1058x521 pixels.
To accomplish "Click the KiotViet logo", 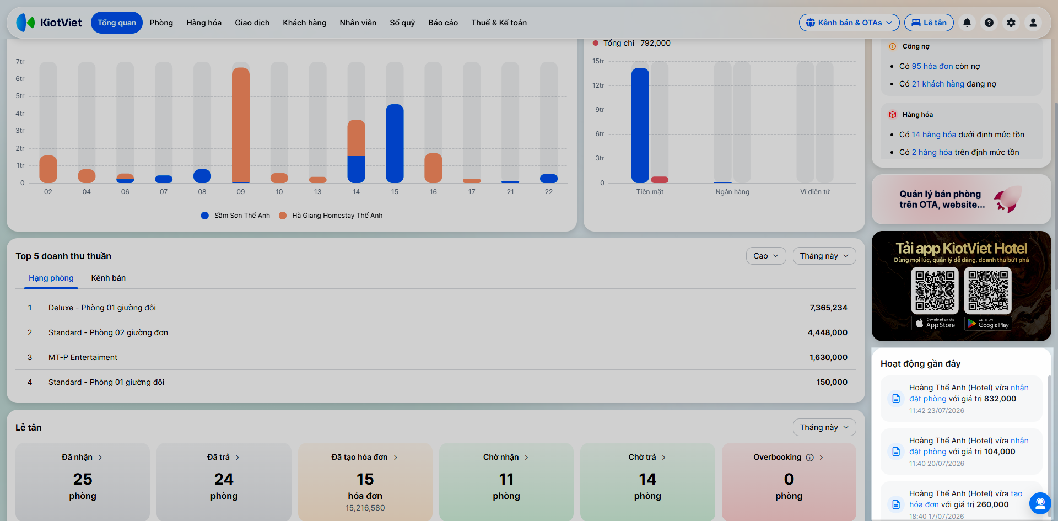I will coord(49,23).
